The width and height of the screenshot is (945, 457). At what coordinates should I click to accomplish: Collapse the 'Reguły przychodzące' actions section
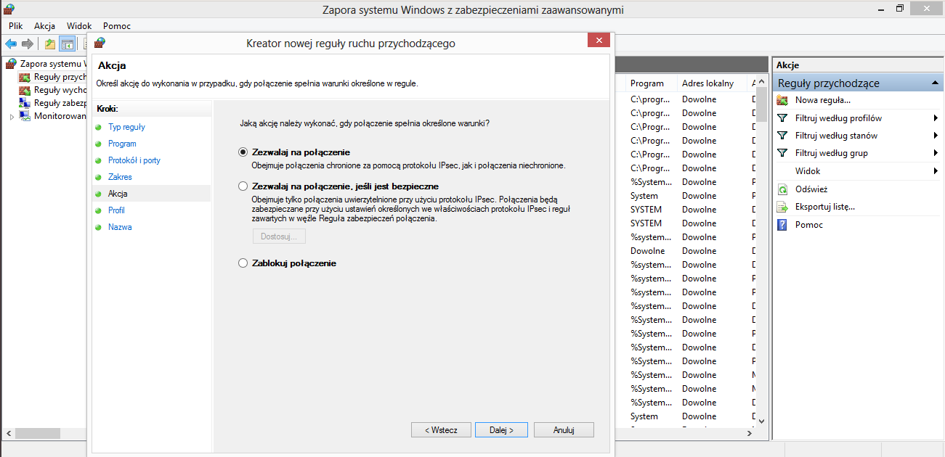pyautogui.click(x=936, y=83)
